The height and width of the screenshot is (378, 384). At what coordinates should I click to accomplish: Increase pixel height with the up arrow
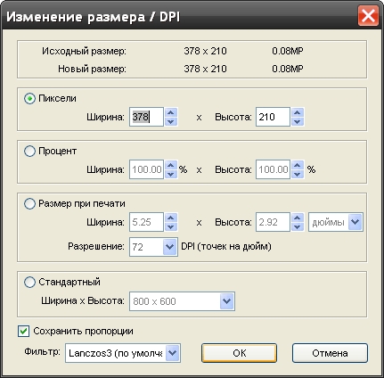pyautogui.click(x=298, y=112)
